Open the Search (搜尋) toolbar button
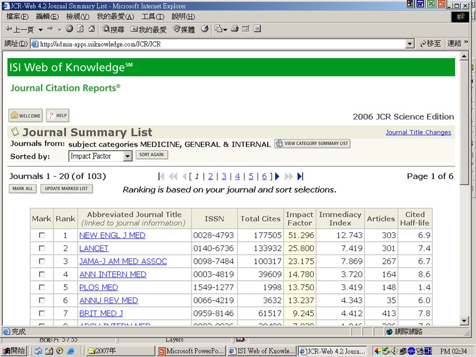The width and height of the screenshot is (476, 357). click(114, 29)
